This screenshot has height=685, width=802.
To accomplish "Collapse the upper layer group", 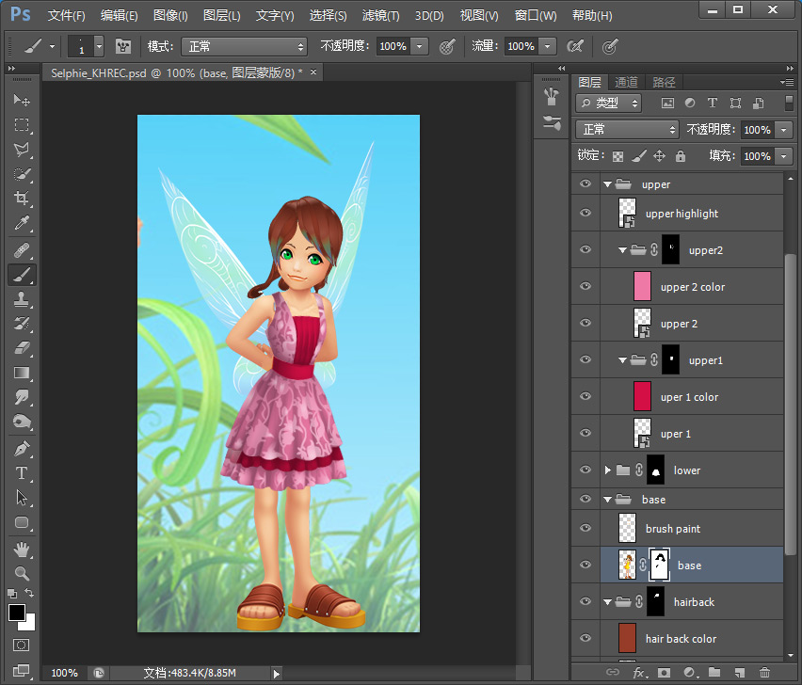I will coord(607,183).
